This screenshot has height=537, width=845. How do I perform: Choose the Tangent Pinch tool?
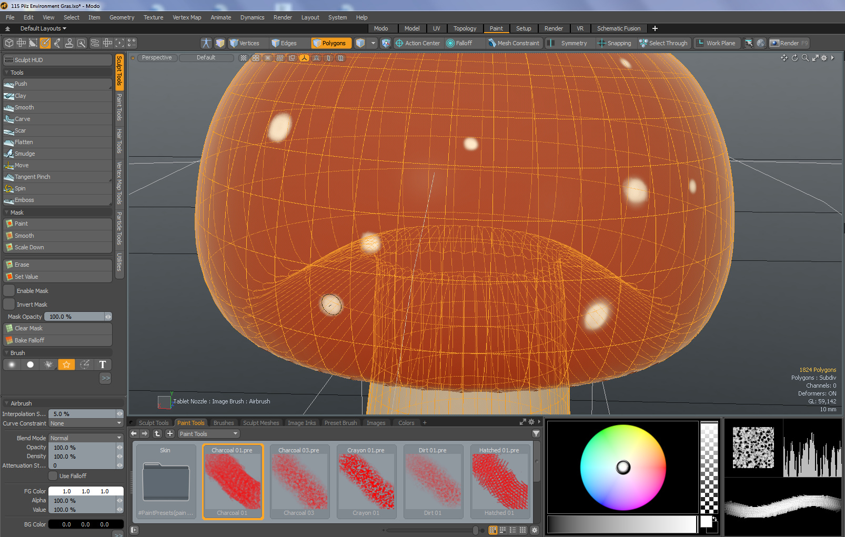32,177
